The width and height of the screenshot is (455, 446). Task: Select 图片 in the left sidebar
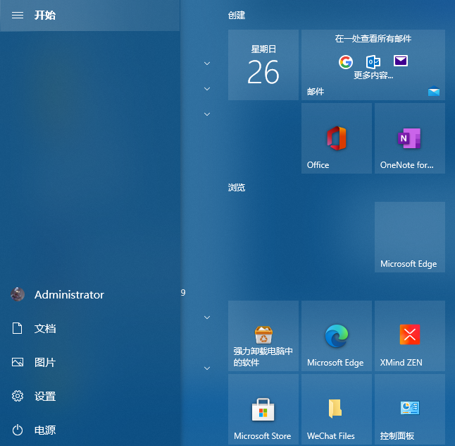(x=44, y=363)
